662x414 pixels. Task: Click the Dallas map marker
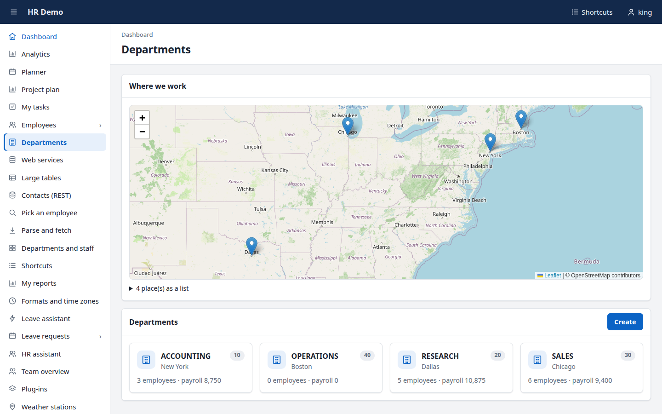coord(251,246)
